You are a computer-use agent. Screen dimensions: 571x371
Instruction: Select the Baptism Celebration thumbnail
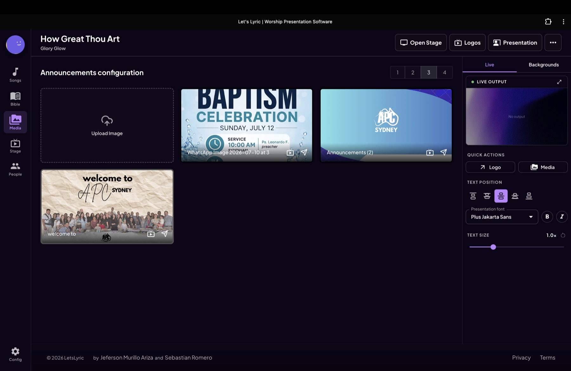[246, 125]
